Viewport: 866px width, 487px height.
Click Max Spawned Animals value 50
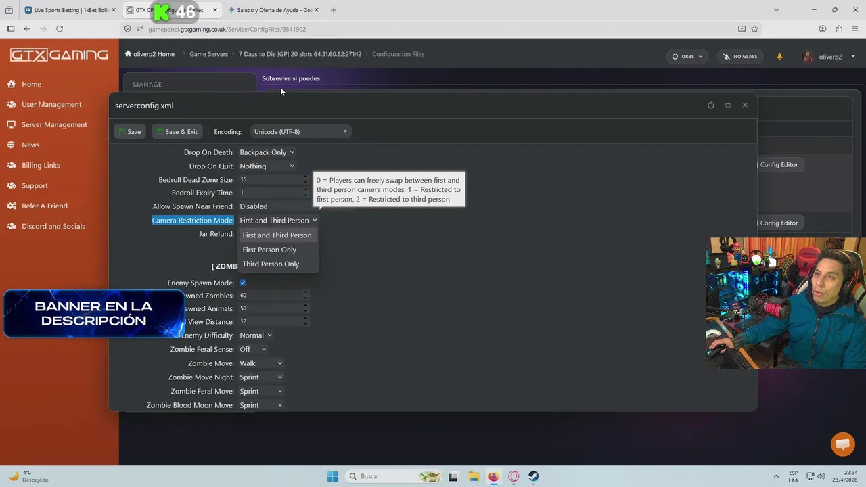[271, 308]
